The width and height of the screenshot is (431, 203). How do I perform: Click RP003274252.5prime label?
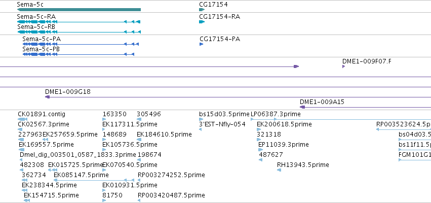[171, 175]
